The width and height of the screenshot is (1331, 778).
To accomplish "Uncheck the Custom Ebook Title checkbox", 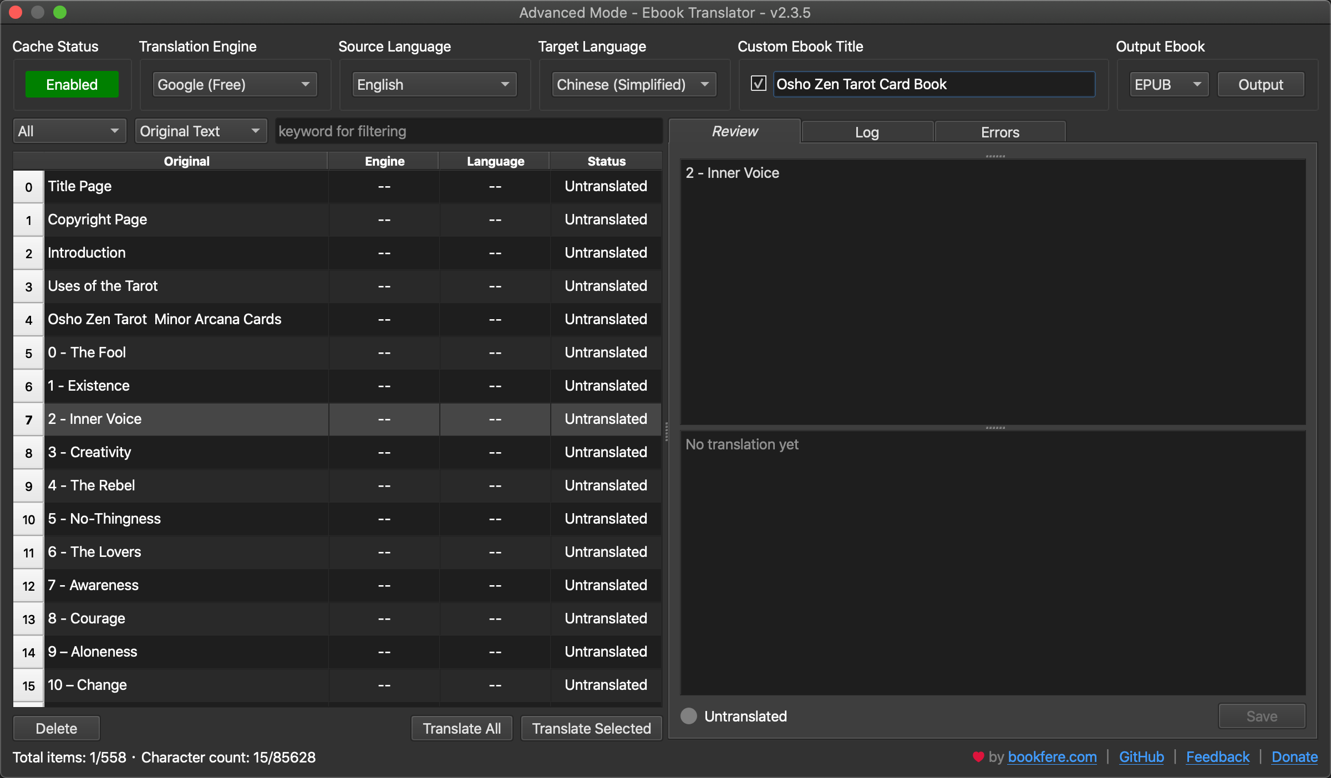I will [758, 84].
